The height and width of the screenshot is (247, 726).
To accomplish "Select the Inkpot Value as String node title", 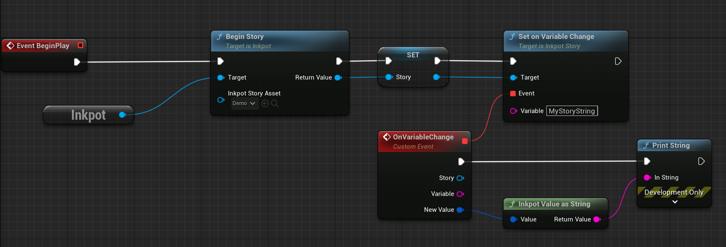I will [554, 204].
